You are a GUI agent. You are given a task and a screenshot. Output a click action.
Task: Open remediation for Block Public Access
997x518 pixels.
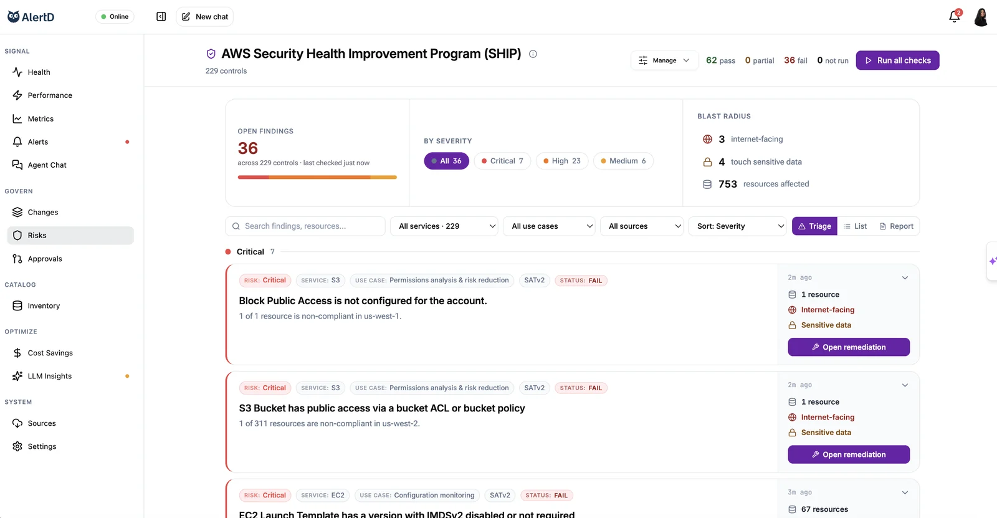point(849,347)
